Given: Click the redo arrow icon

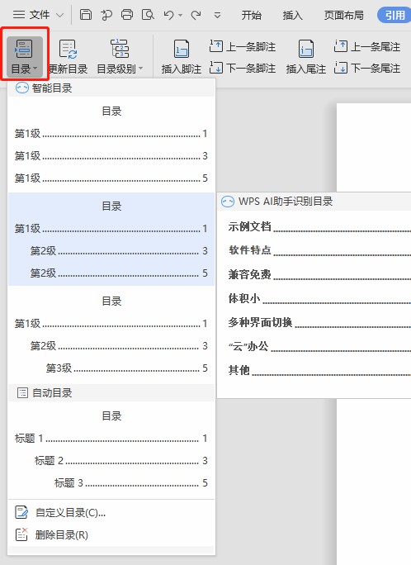Looking at the screenshot, I should (x=196, y=15).
